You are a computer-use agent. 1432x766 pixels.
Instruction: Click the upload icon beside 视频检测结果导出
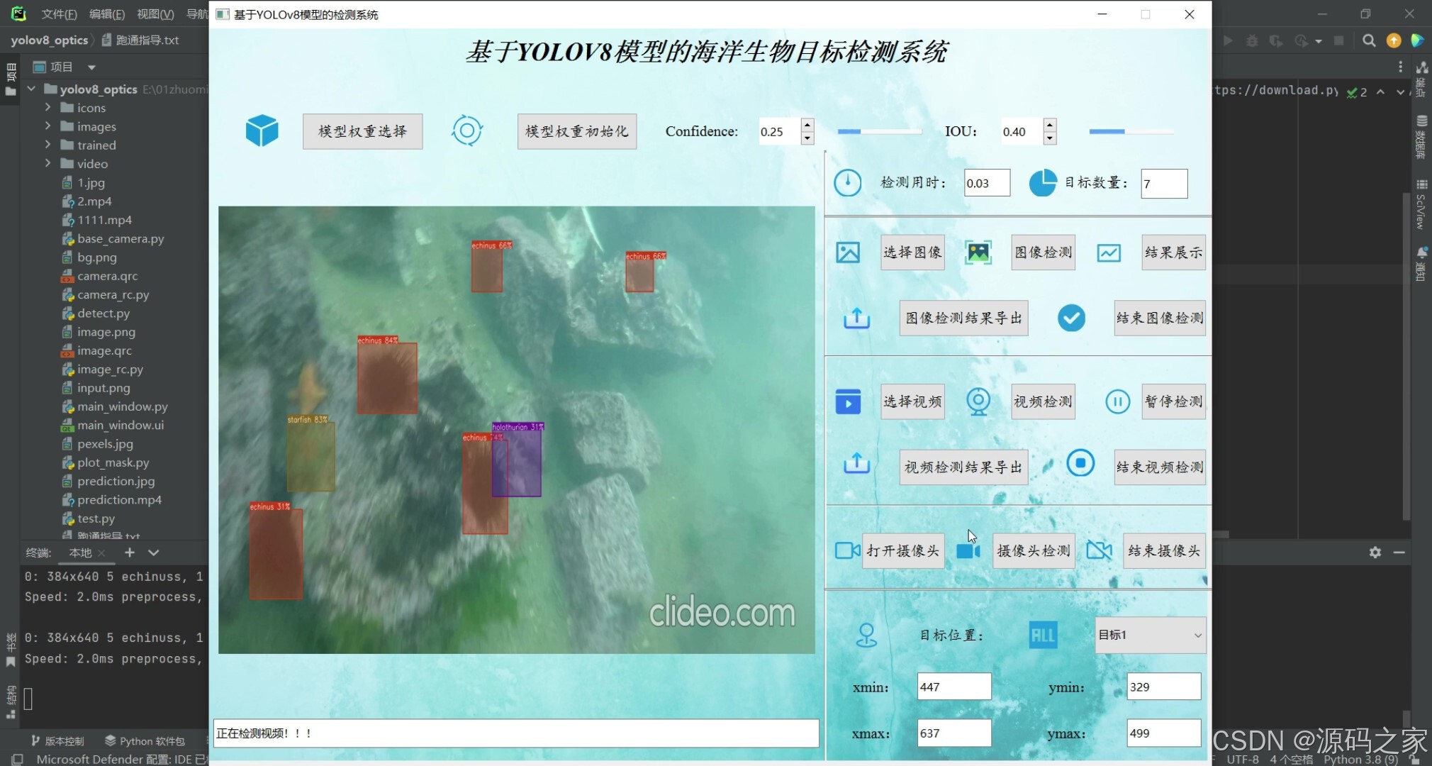[x=856, y=465]
